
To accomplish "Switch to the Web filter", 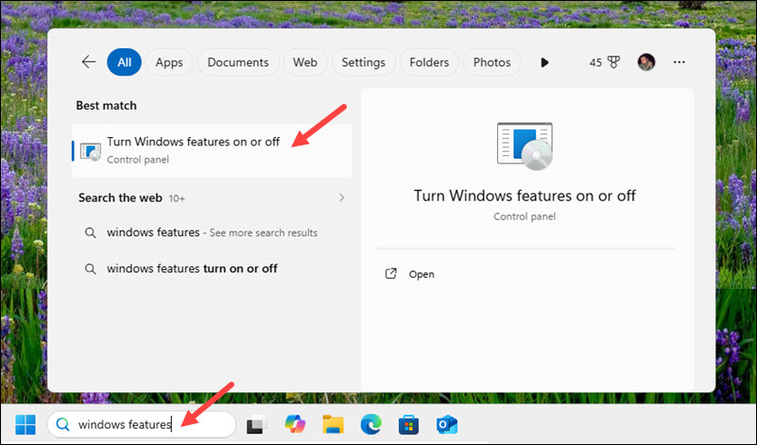I will click(305, 62).
